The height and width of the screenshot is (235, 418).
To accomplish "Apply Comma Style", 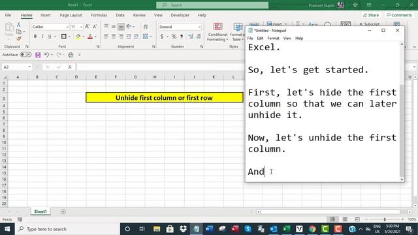I will (182, 37).
